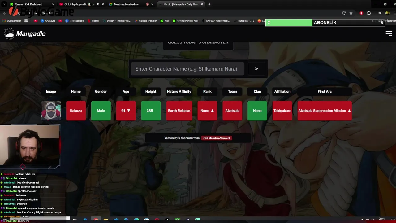396x223 pixels.
Task: Click the red None cell under Rank
Action: click(207, 111)
